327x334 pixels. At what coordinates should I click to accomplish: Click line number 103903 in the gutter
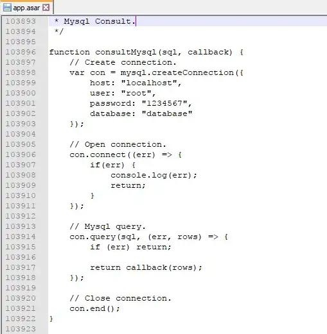(x=21, y=124)
